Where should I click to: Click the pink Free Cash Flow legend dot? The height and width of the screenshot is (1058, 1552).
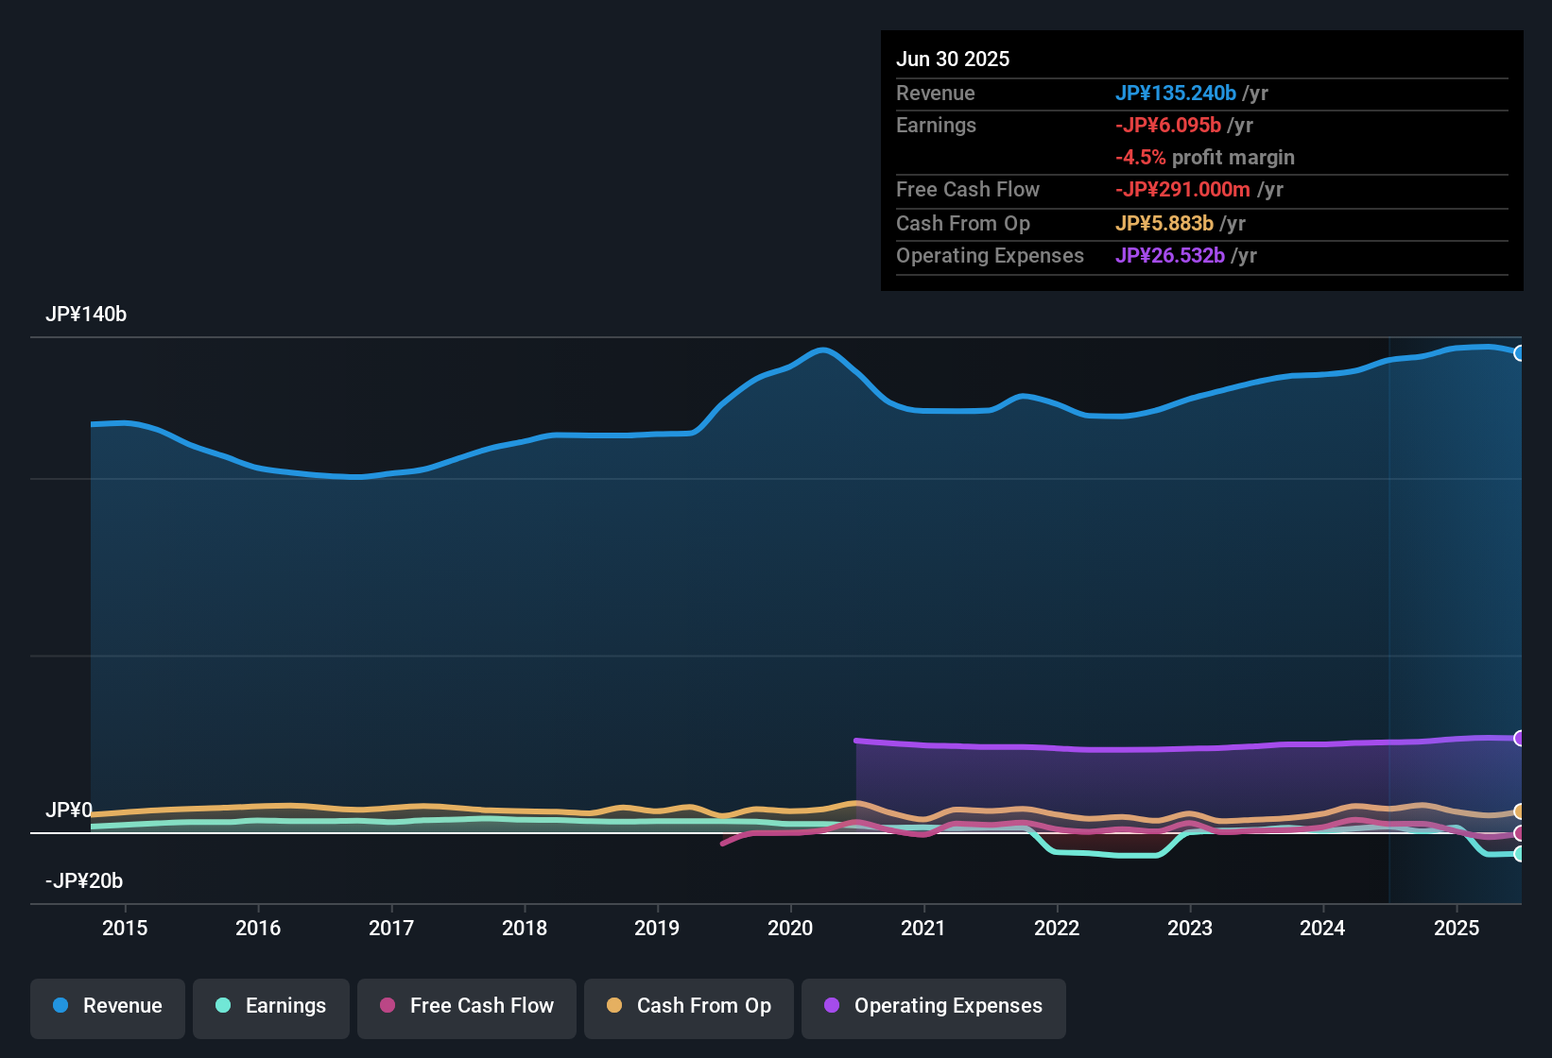click(x=388, y=1005)
